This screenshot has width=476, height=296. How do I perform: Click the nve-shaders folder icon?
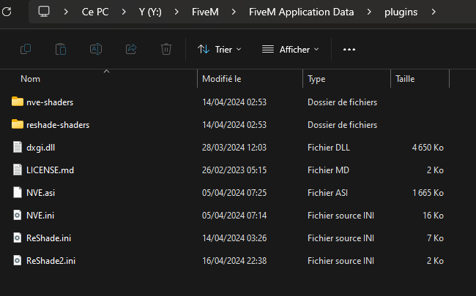pyautogui.click(x=18, y=102)
